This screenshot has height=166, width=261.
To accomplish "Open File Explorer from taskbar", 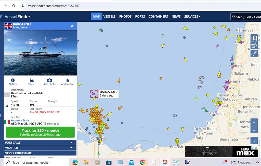I will [86, 162].
